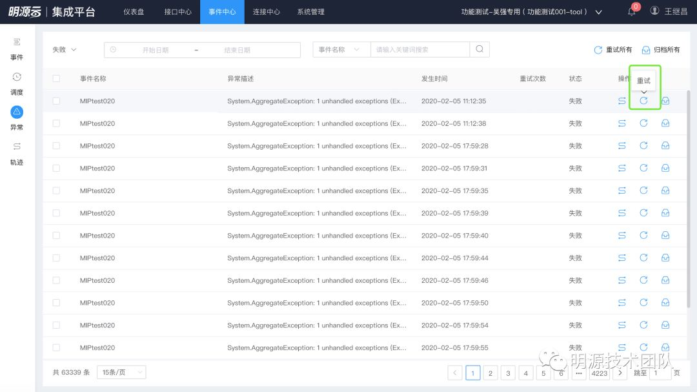Open the 15条/页 page size dropdown

(x=121, y=372)
